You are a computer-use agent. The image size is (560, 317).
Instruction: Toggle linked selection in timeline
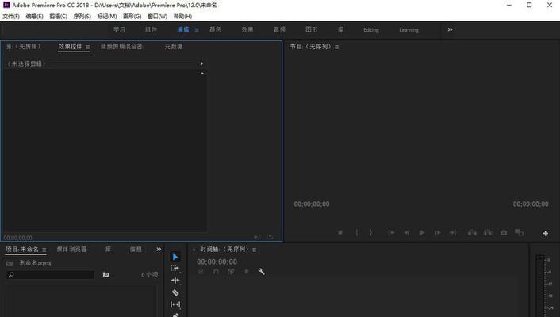click(x=231, y=272)
